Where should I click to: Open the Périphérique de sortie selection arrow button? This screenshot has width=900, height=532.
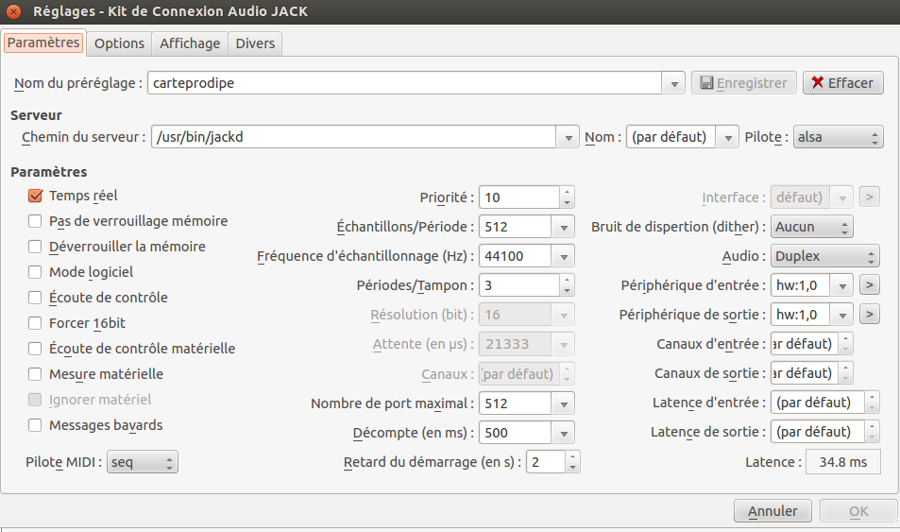pyautogui.click(x=870, y=315)
